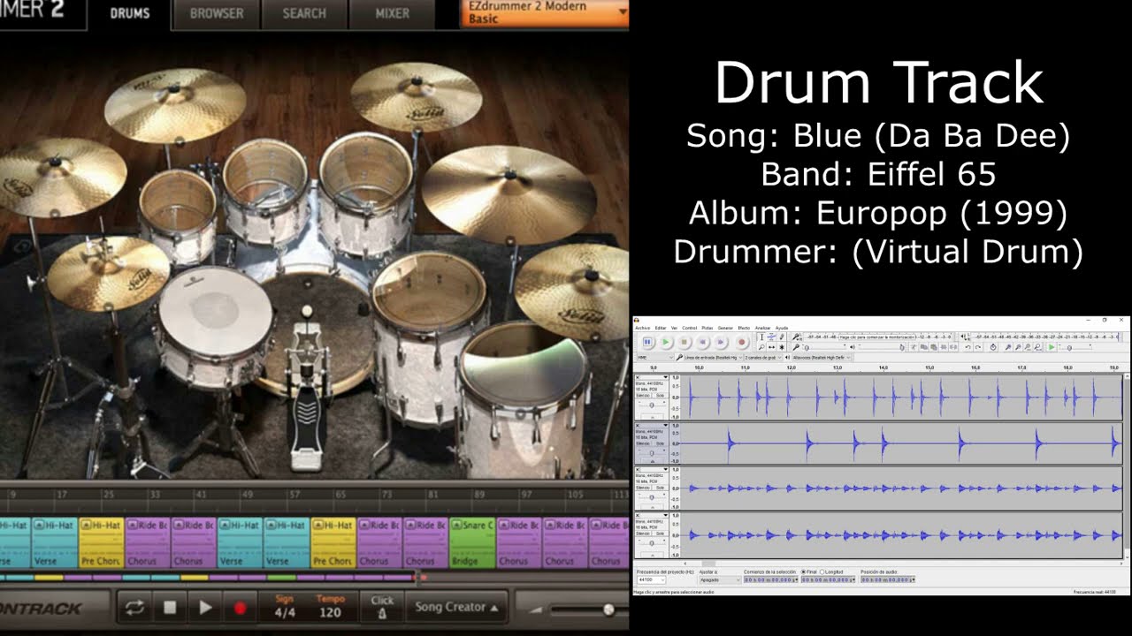Image resolution: width=1132 pixels, height=636 pixels.
Task: Expand the Song Creator panel
Action: (x=456, y=608)
